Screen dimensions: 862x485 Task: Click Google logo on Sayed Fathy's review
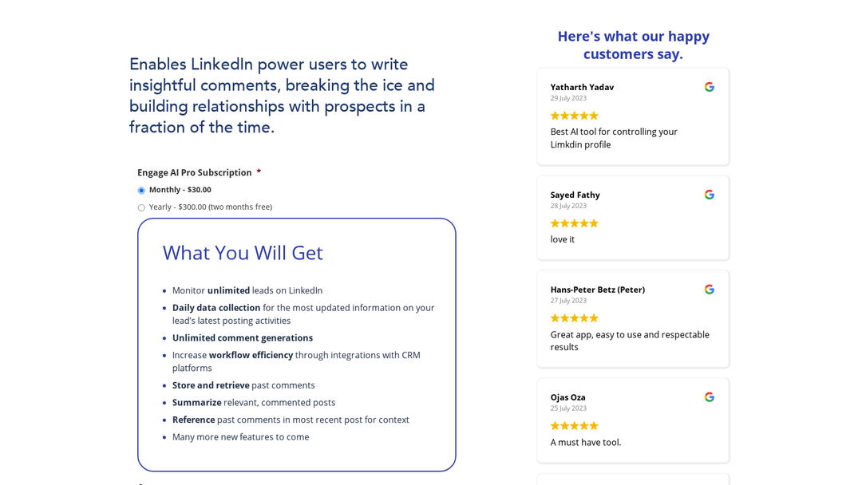(709, 195)
